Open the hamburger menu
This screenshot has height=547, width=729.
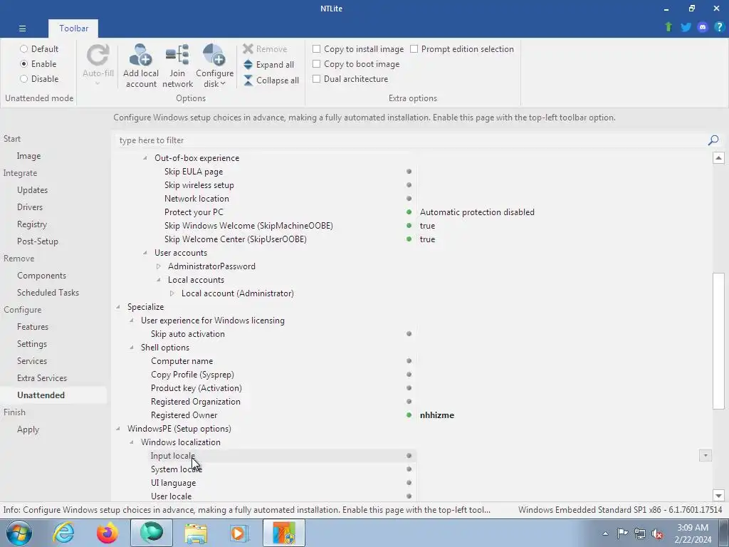pyautogui.click(x=22, y=28)
